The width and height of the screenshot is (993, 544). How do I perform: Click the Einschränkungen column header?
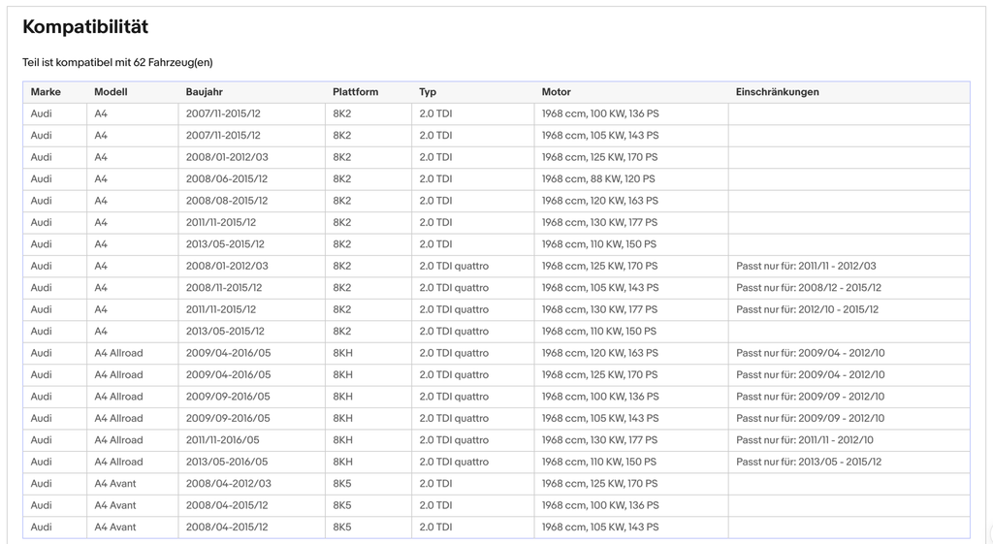(777, 92)
